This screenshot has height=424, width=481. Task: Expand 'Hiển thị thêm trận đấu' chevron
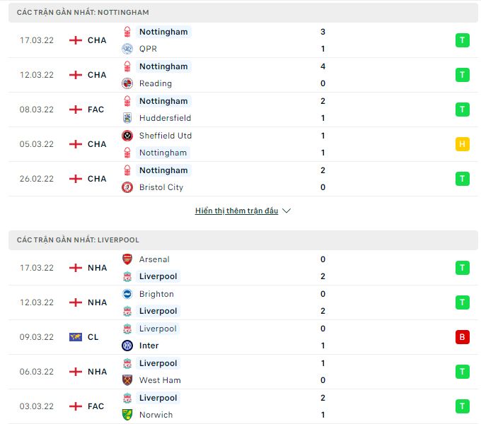(x=286, y=211)
